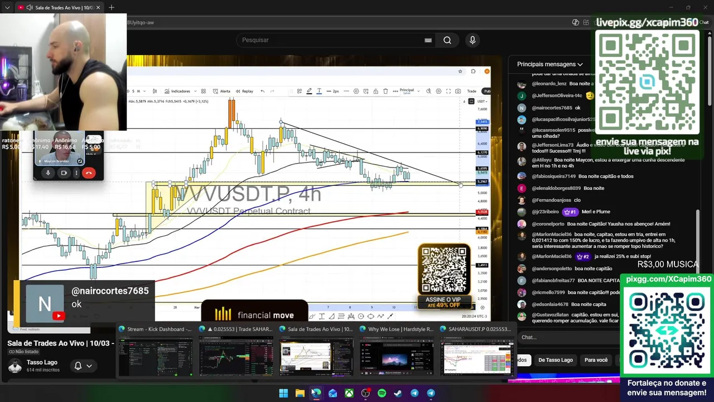The width and height of the screenshot is (714, 402).
Task: End the call with red hang-up button
Action: coord(88,173)
